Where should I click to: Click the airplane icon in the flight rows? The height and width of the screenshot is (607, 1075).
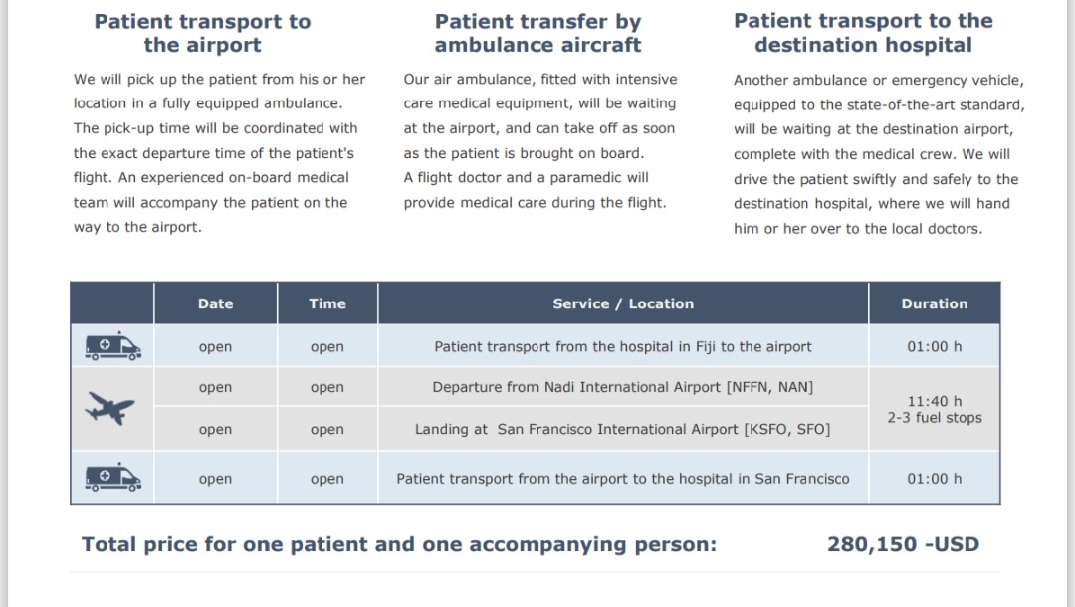click(110, 407)
